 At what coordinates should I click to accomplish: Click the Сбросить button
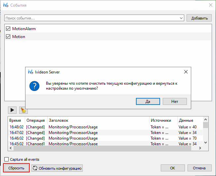[16, 168]
